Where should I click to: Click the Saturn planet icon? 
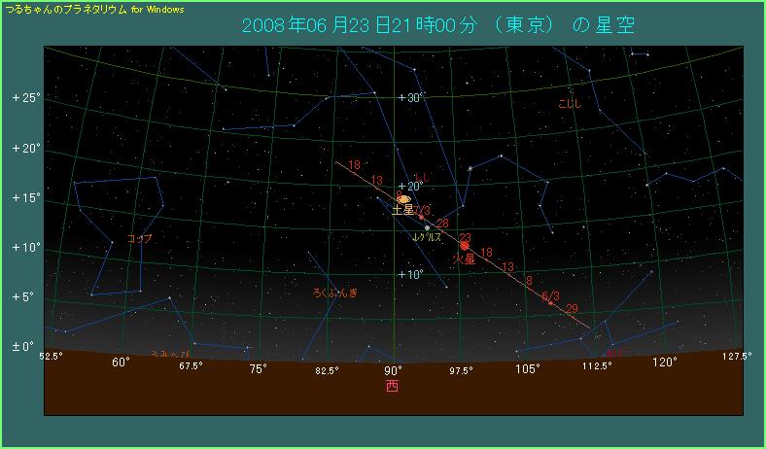pos(403,199)
